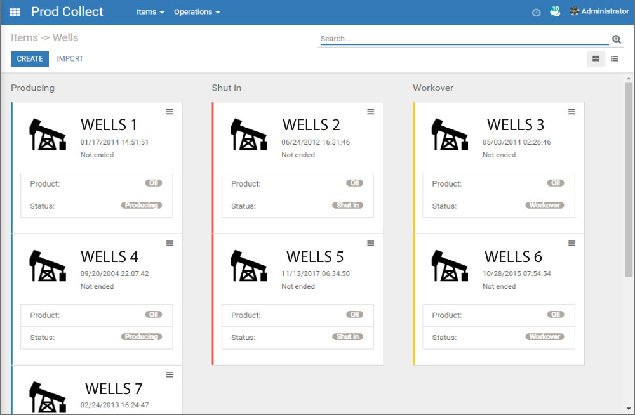Open the hamburger menu on WELLS 6 card
This screenshot has width=635, height=415.
(x=571, y=243)
